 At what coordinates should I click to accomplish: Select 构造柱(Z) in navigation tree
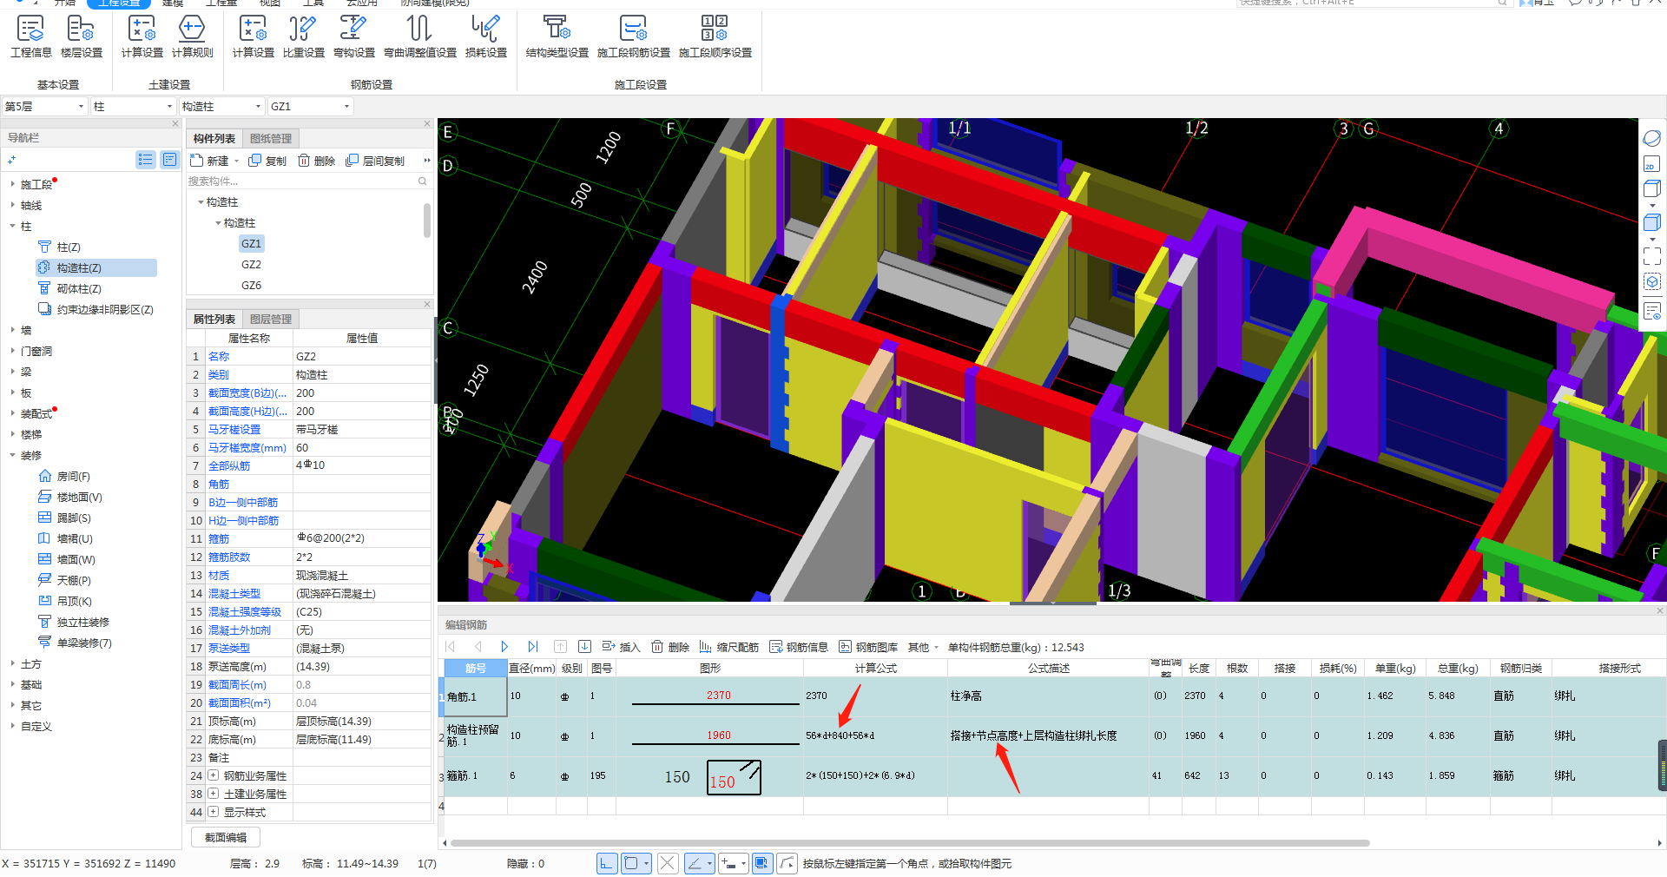96,267
